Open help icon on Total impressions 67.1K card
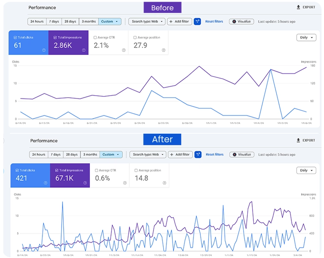The width and height of the screenshot is (324, 258). pos(85,184)
